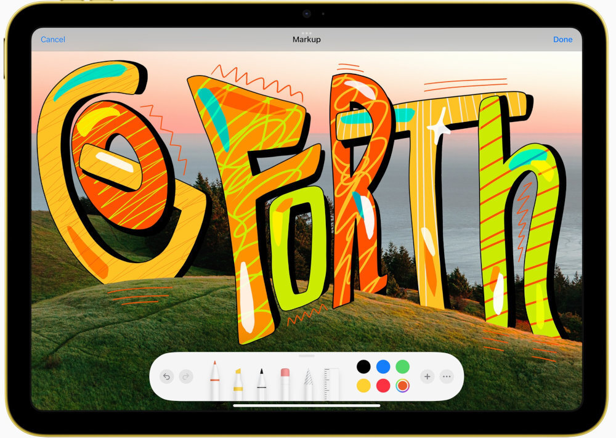Viewport: 616px width, 438px height.
Task: Tap Done to save the markup
Action: (562, 39)
